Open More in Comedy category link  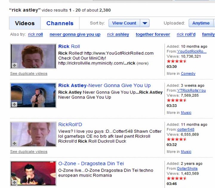(188, 73)
